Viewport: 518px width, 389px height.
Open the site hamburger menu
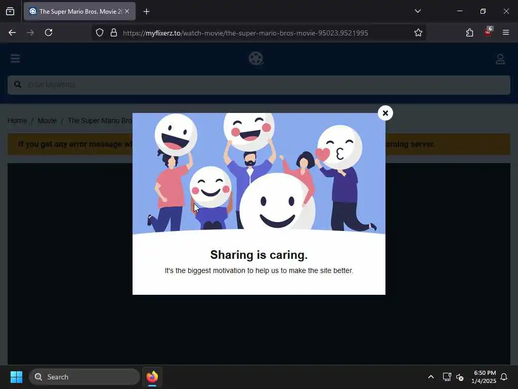[15, 59]
